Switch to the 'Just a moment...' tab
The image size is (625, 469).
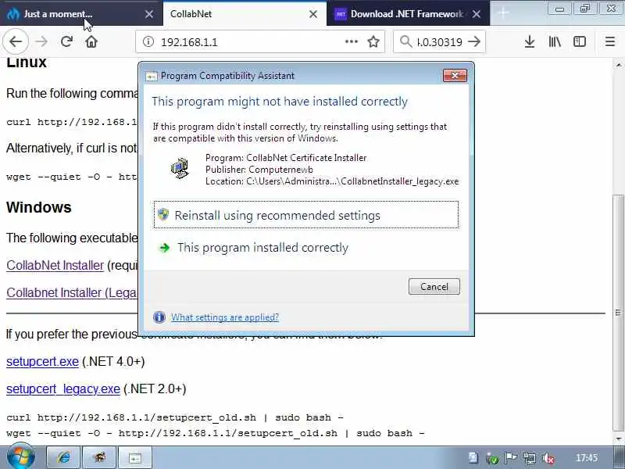[76, 14]
